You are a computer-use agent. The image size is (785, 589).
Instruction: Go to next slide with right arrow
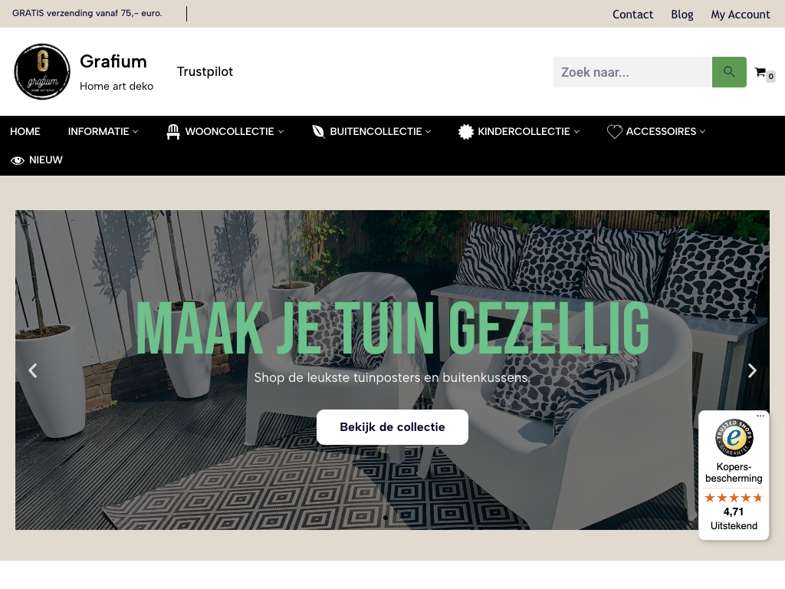752,370
